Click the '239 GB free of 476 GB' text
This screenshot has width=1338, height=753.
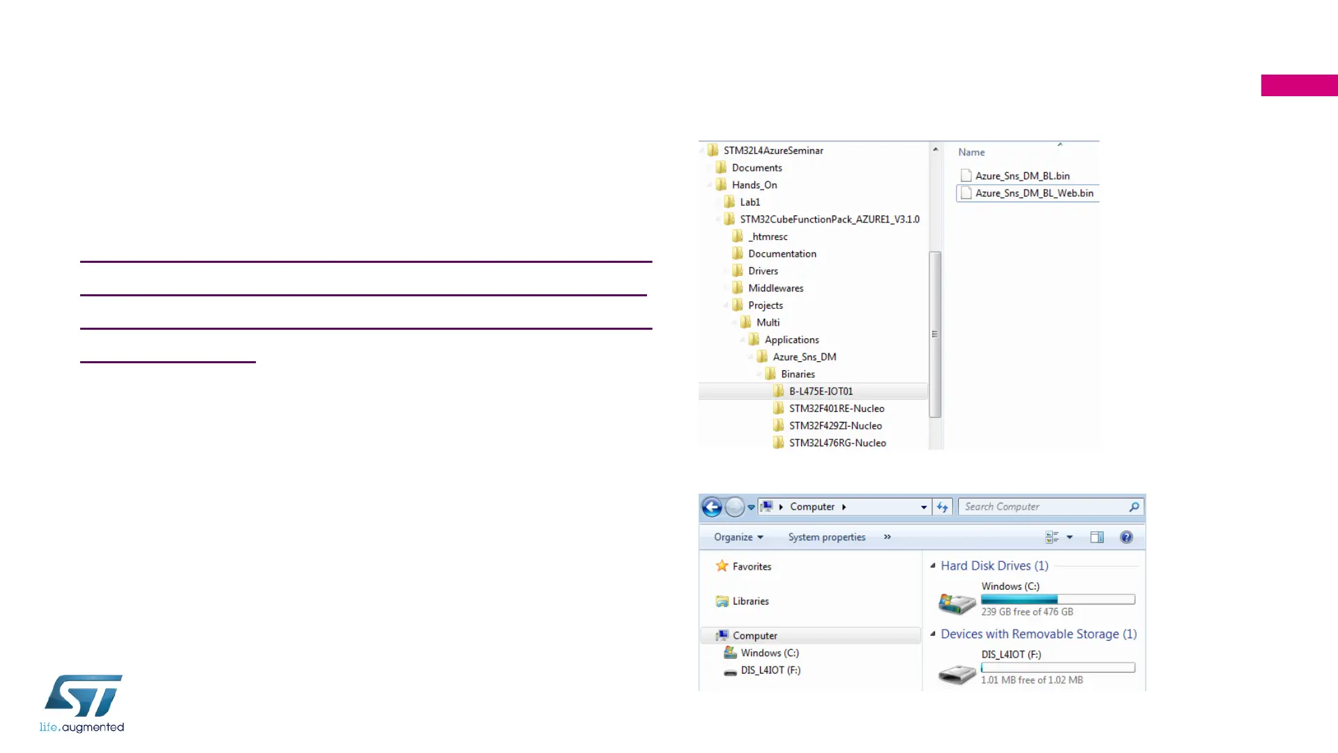click(1027, 611)
